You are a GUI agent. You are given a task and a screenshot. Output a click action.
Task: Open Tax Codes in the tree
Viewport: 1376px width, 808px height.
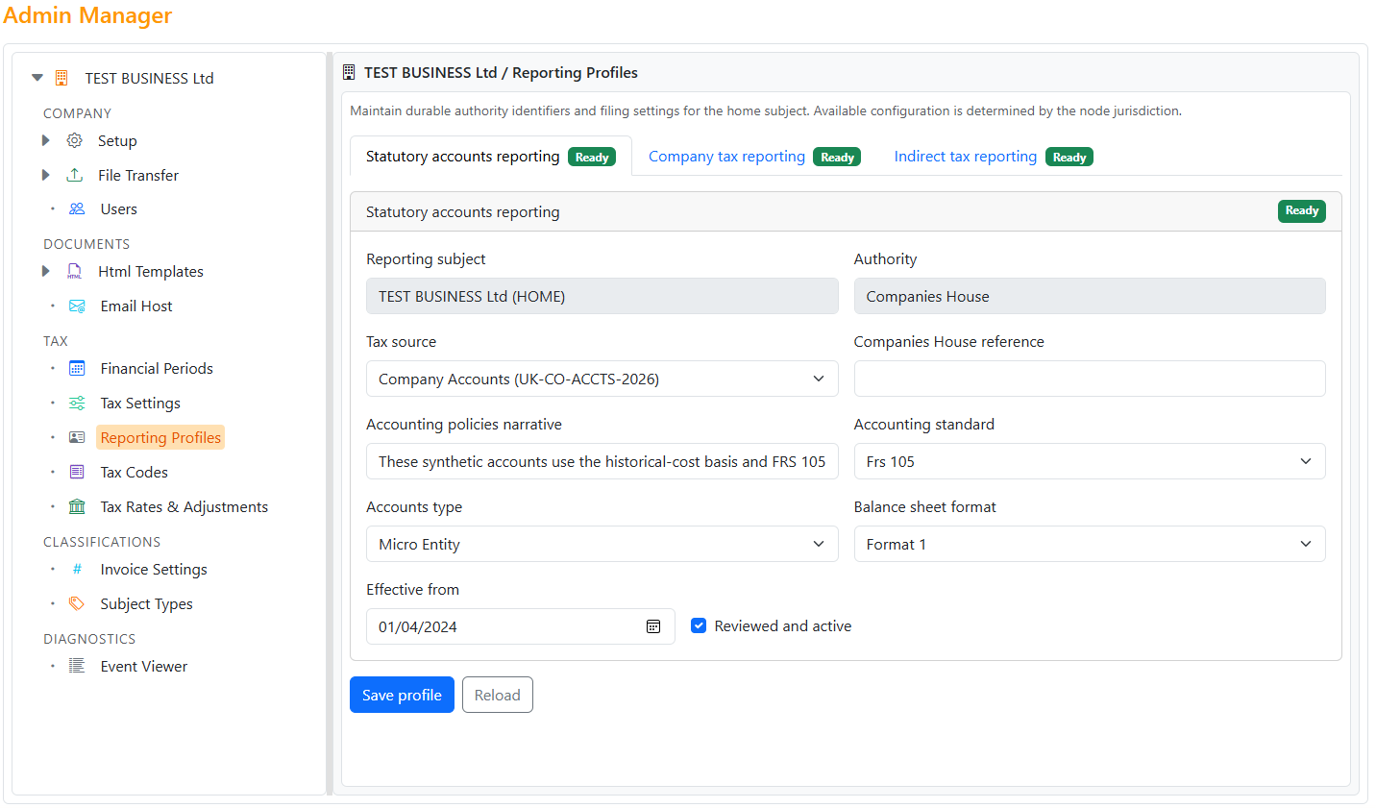[134, 472]
